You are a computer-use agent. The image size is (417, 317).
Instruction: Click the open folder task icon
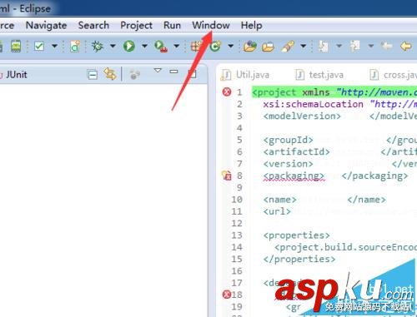pos(268,47)
